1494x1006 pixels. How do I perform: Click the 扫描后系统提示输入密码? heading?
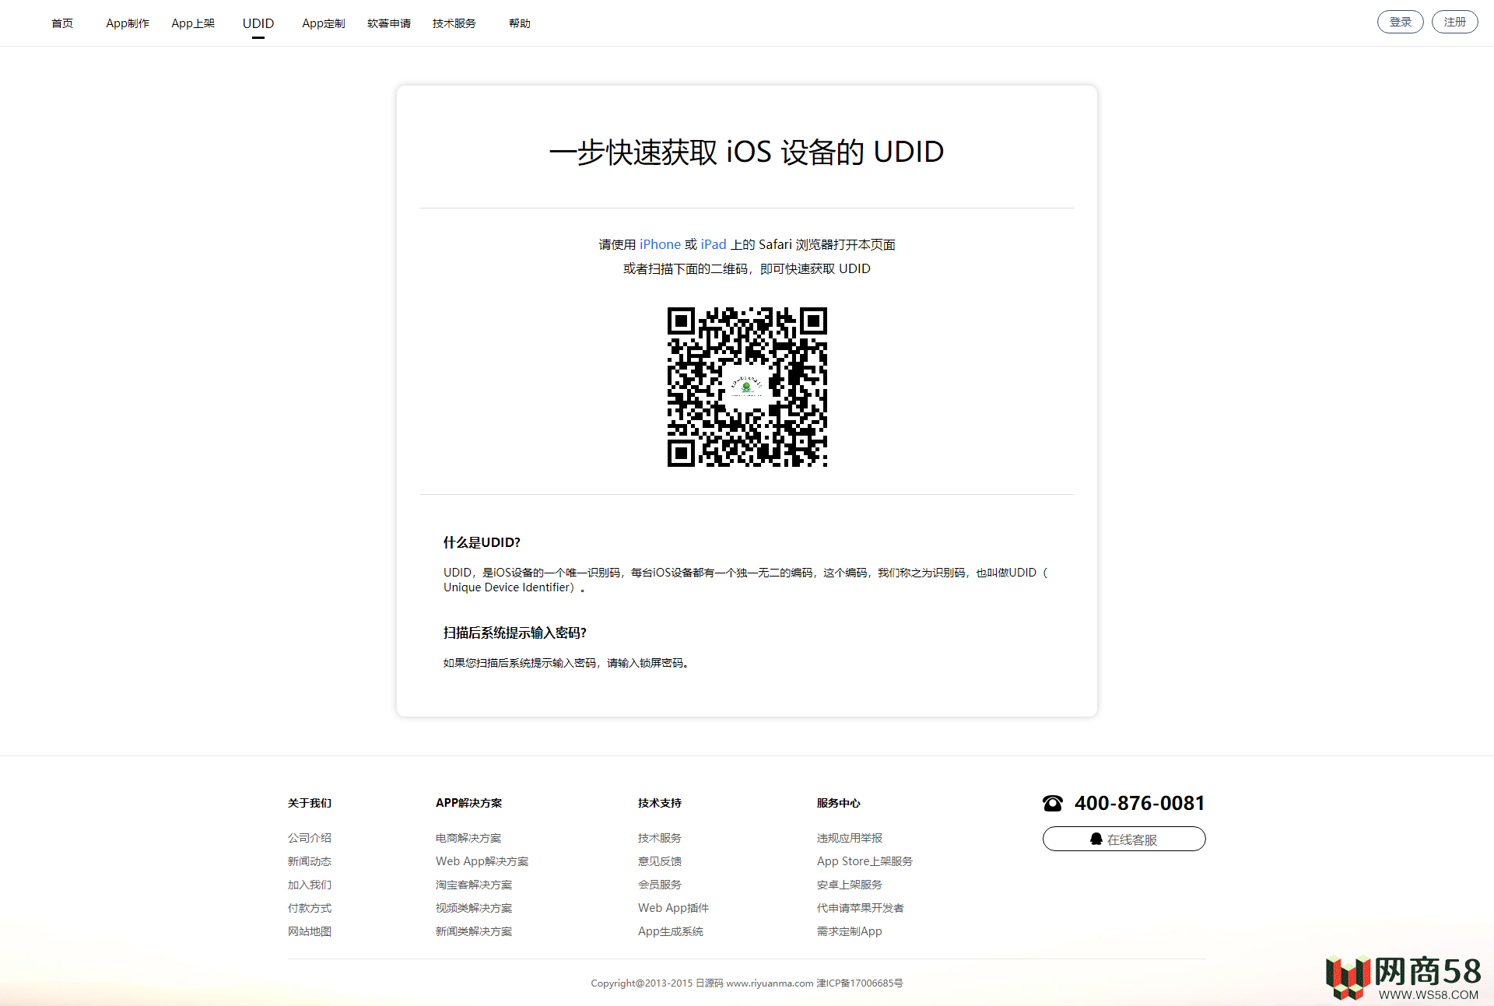pos(515,633)
